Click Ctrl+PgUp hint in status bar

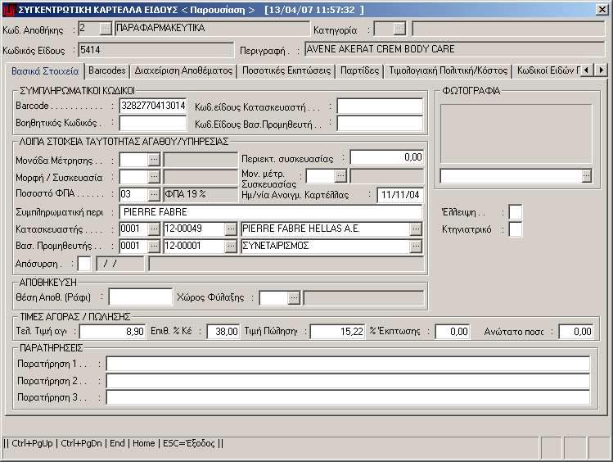[32, 443]
